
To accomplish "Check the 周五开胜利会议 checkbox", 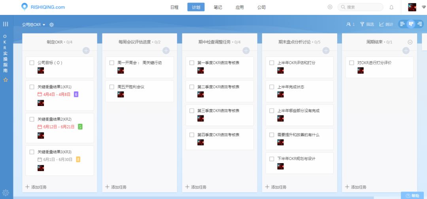I will tap(111, 87).
